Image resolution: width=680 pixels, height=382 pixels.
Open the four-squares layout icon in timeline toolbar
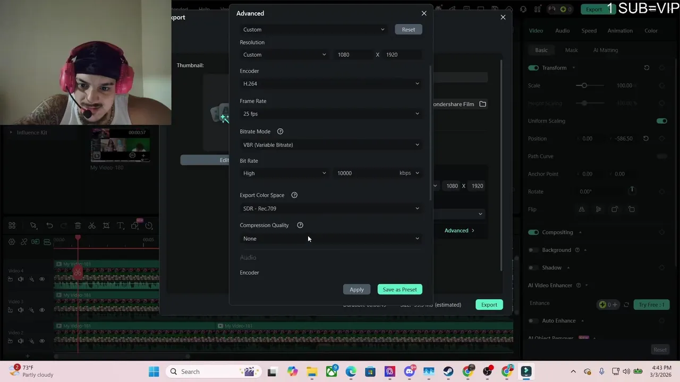[12, 225]
